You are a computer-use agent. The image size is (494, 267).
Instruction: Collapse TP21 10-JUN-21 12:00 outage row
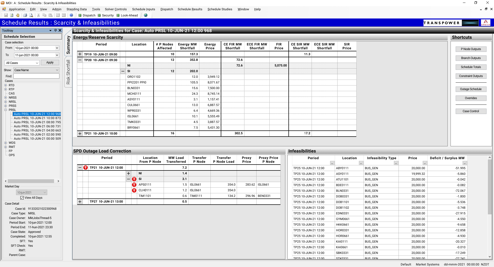tap(80, 168)
